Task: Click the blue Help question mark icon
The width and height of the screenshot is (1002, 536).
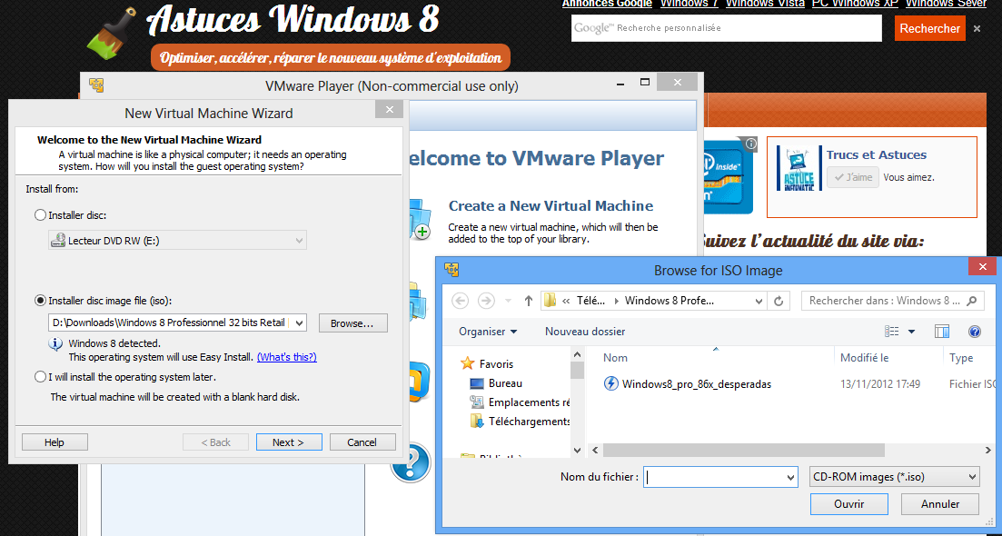Action: point(411,462)
